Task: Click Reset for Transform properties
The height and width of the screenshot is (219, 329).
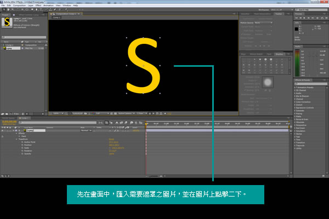Action: tap(111, 139)
